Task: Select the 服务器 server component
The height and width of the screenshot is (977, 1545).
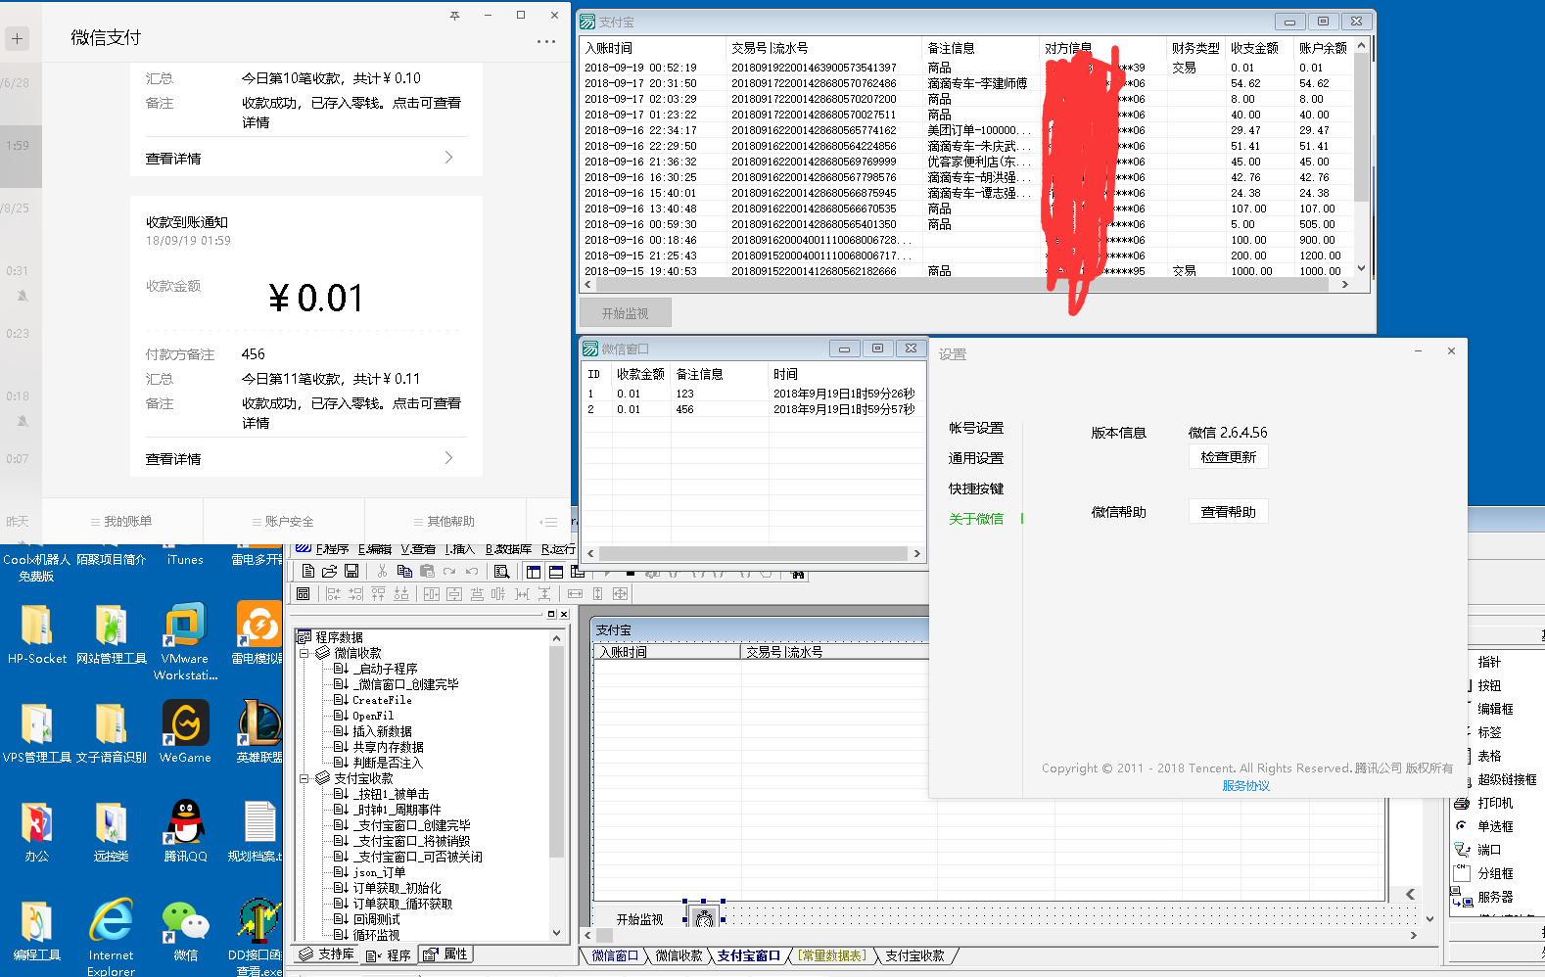Action: tap(1483, 897)
